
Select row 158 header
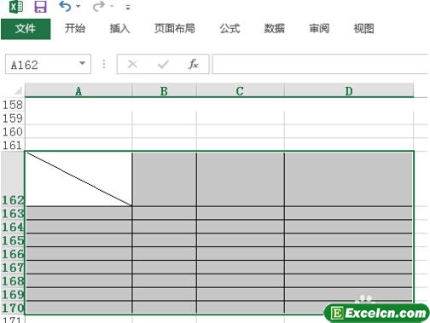pos(13,105)
